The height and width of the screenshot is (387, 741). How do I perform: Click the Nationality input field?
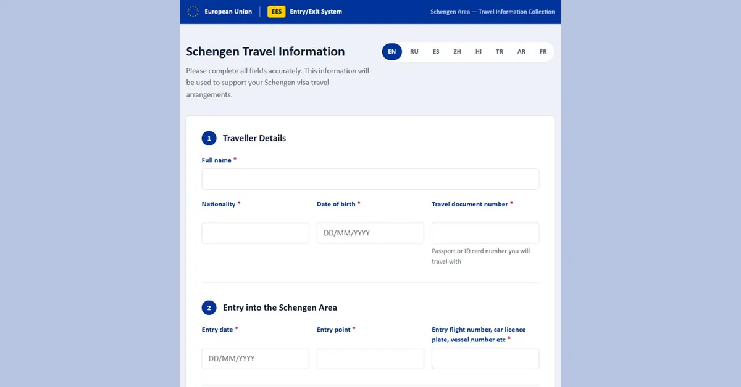pos(256,233)
